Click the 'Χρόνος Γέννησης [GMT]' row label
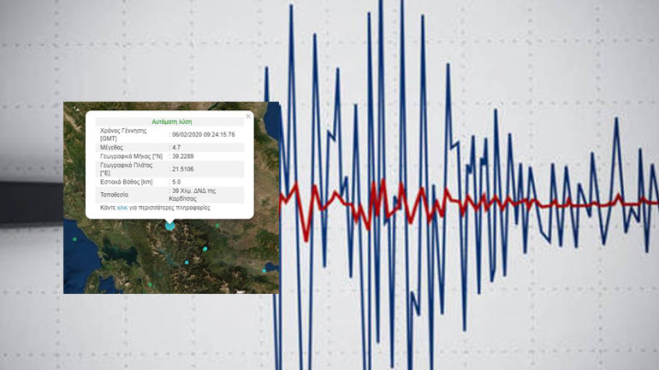 (123, 134)
